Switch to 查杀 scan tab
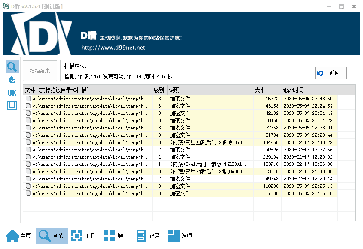Viewport: 363px width, 249px height. pos(52,236)
